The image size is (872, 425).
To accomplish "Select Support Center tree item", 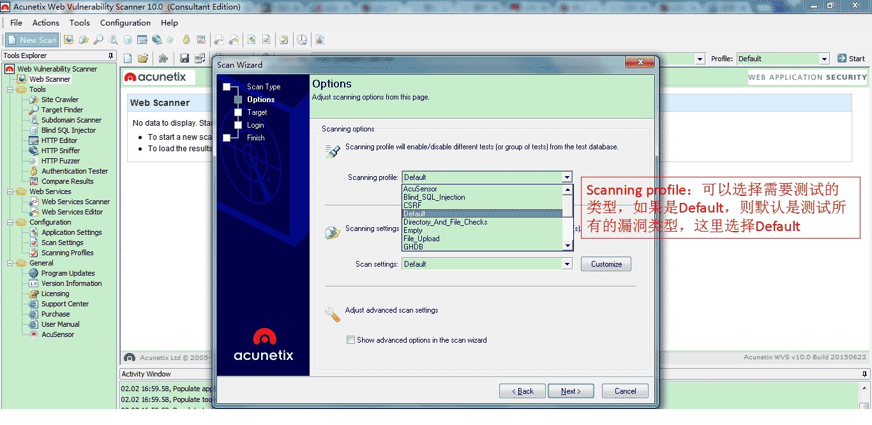I will pos(64,304).
